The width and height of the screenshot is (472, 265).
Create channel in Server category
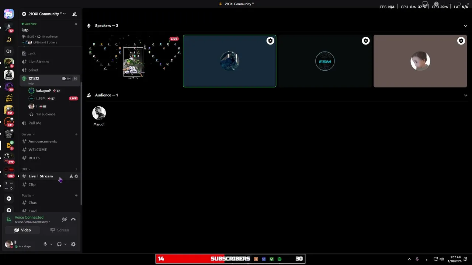(76, 134)
